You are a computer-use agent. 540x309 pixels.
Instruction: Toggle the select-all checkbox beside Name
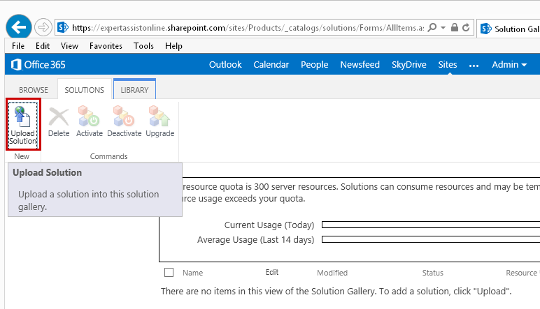169,273
